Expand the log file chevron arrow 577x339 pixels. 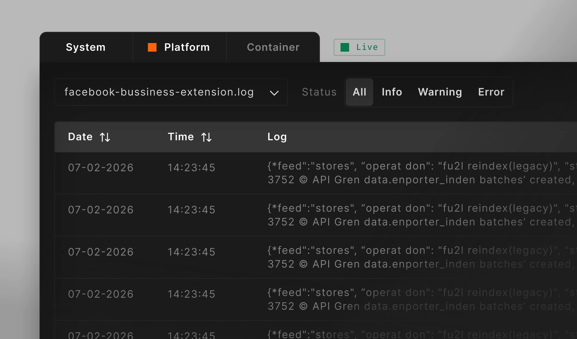coord(274,93)
